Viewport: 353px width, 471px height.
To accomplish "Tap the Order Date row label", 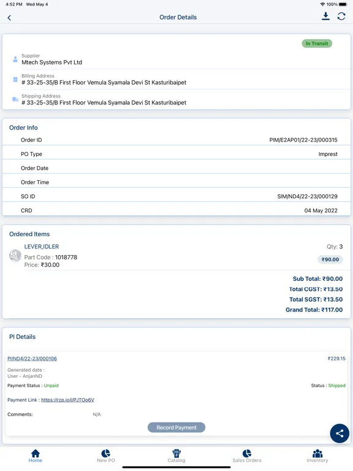I will tap(34, 168).
